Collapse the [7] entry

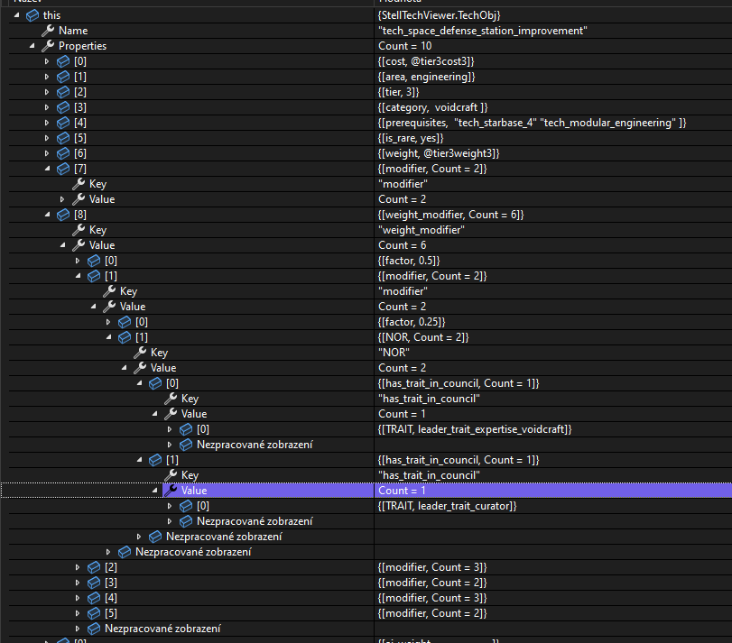48,169
